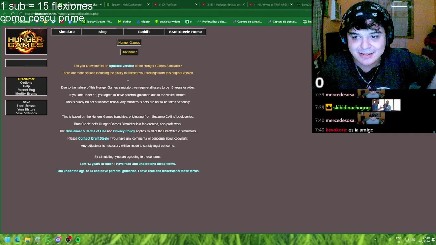This screenshot has height=245, width=436.
Task: Agree as under 13 with parental guidance
Action: pos(128,171)
